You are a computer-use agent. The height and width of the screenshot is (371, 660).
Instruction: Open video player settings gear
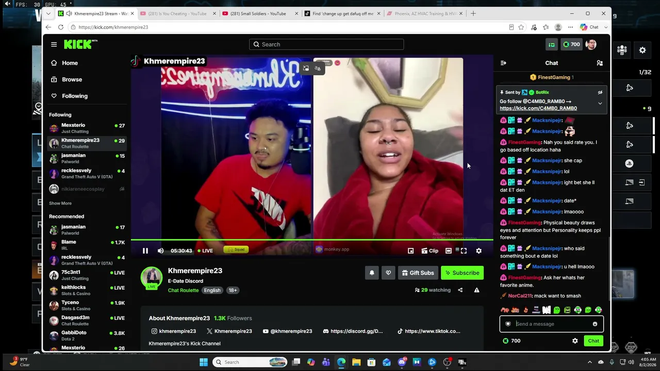click(x=478, y=251)
